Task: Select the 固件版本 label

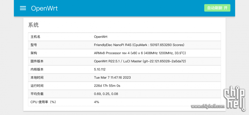Action: (x=37, y=61)
